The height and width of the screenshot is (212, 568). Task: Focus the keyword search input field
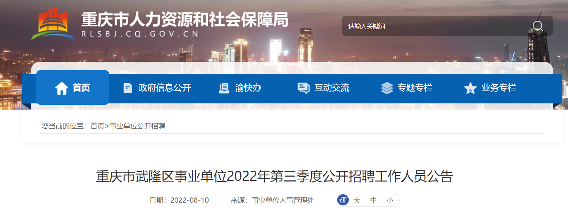click(437, 26)
